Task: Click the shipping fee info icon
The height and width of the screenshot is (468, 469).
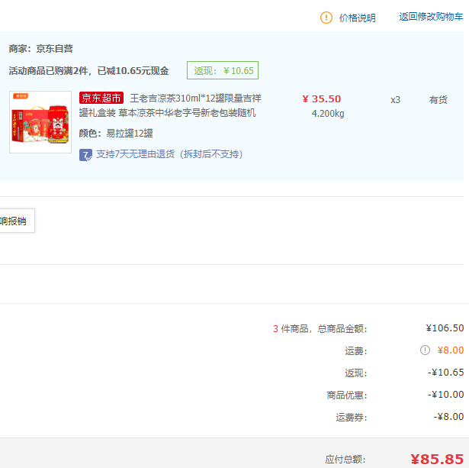Action: point(425,350)
